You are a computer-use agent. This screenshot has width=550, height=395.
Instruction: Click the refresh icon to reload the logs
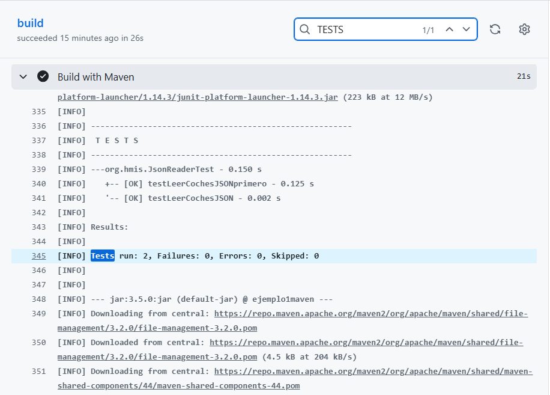tap(495, 29)
